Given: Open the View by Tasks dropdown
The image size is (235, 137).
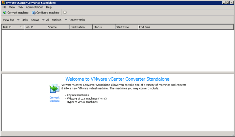Looking at the screenshot, I should coord(19,20).
